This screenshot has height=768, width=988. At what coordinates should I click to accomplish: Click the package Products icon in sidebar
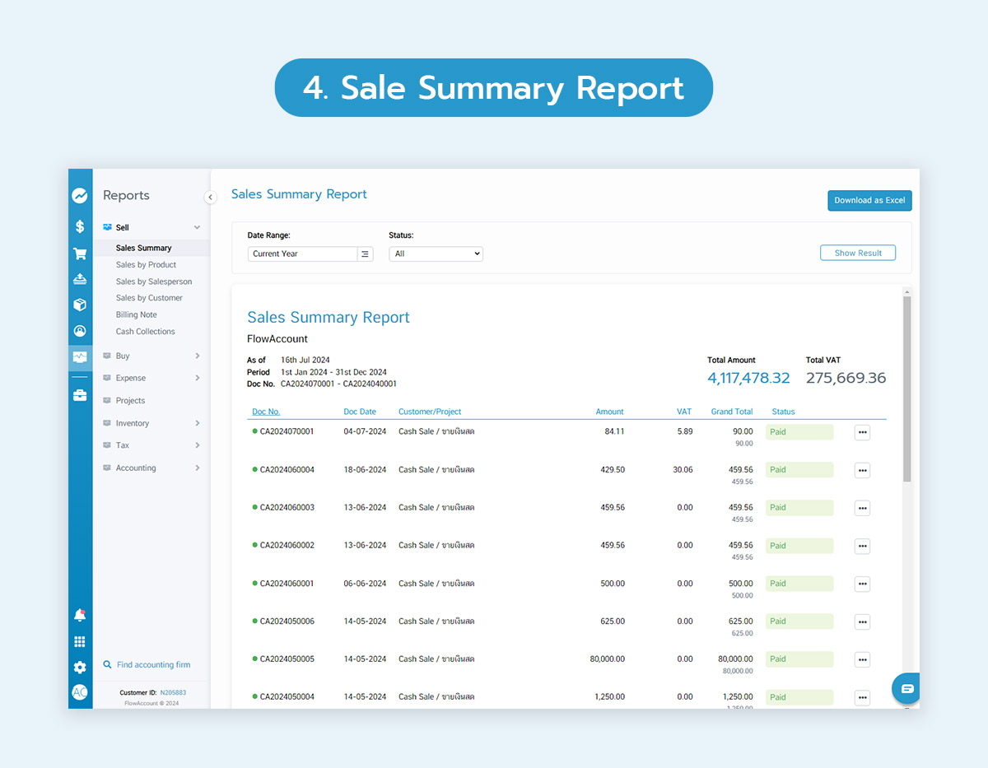(80, 305)
